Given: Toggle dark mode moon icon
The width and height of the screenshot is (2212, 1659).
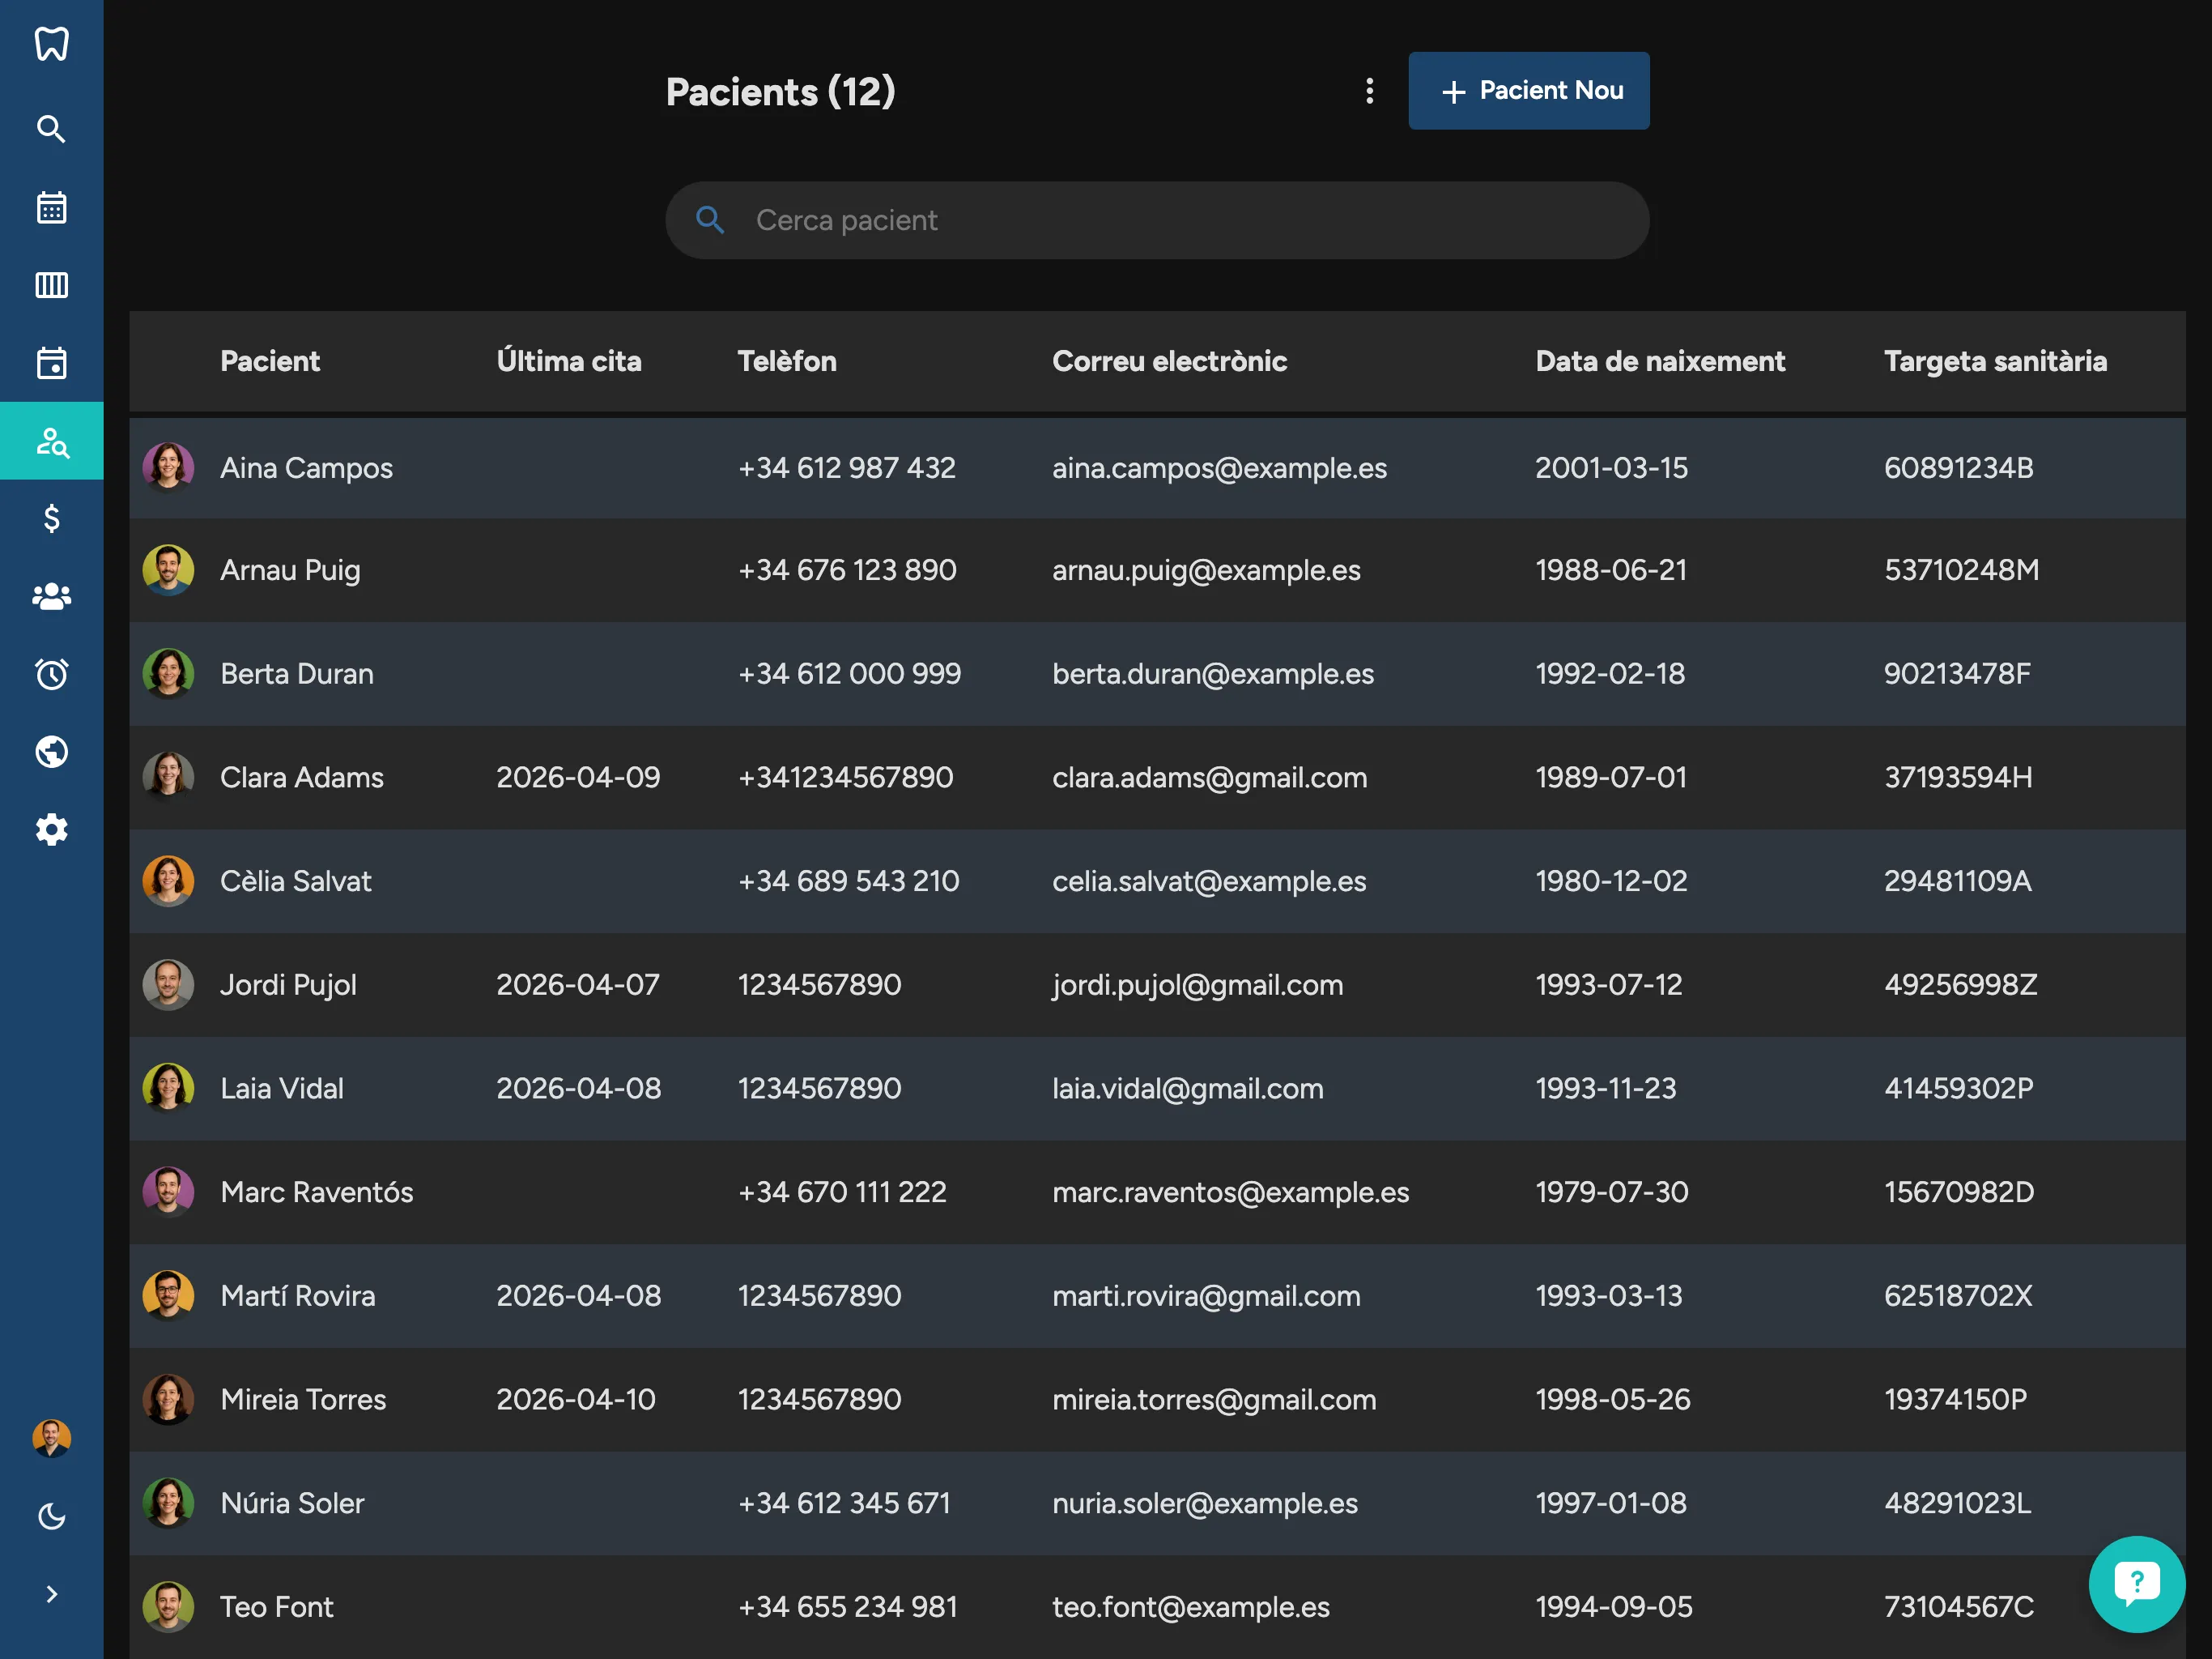Looking at the screenshot, I should [x=51, y=1516].
